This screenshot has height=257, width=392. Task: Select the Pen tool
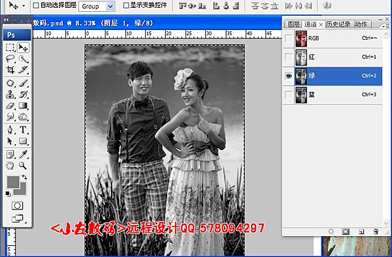tap(10, 130)
